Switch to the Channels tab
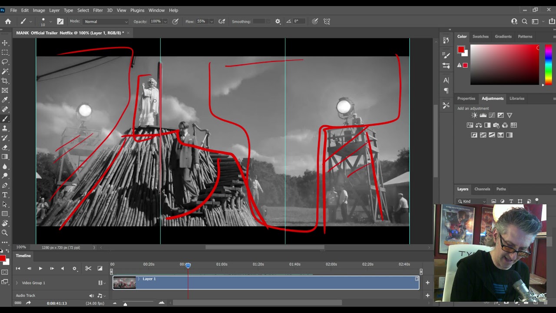The height and width of the screenshot is (313, 556). [482, 189]
